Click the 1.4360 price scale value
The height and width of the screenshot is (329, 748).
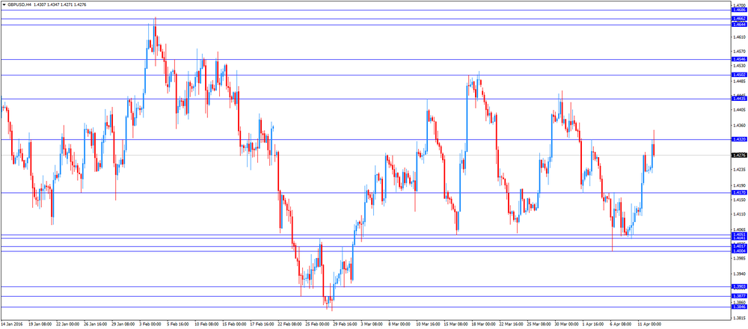(x=739, y=126)
